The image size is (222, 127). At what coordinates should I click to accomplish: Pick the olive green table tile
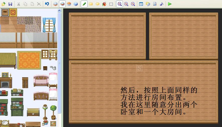coord(8,61)
